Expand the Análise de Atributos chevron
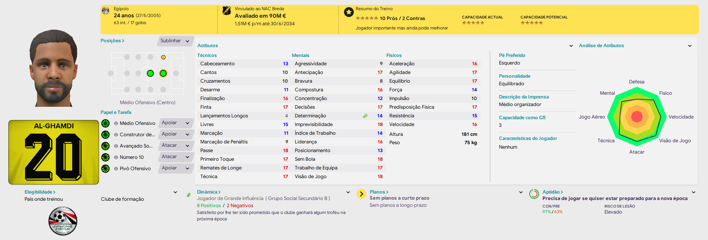Screen dimensions: 708x240 pyautogui.click(x=689, y=46)
